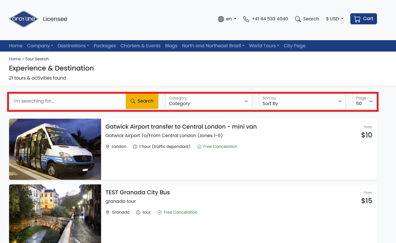Click the Granada City Bus thumbnail image

click(x=55, y=214)
